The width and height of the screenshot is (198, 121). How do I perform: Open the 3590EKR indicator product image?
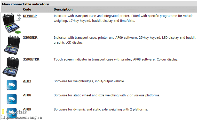pos(11,45)
